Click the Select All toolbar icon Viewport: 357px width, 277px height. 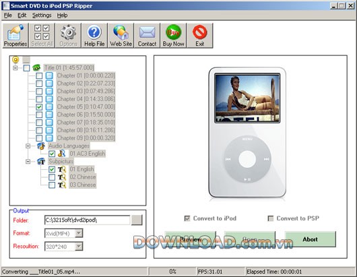[42, 36]
